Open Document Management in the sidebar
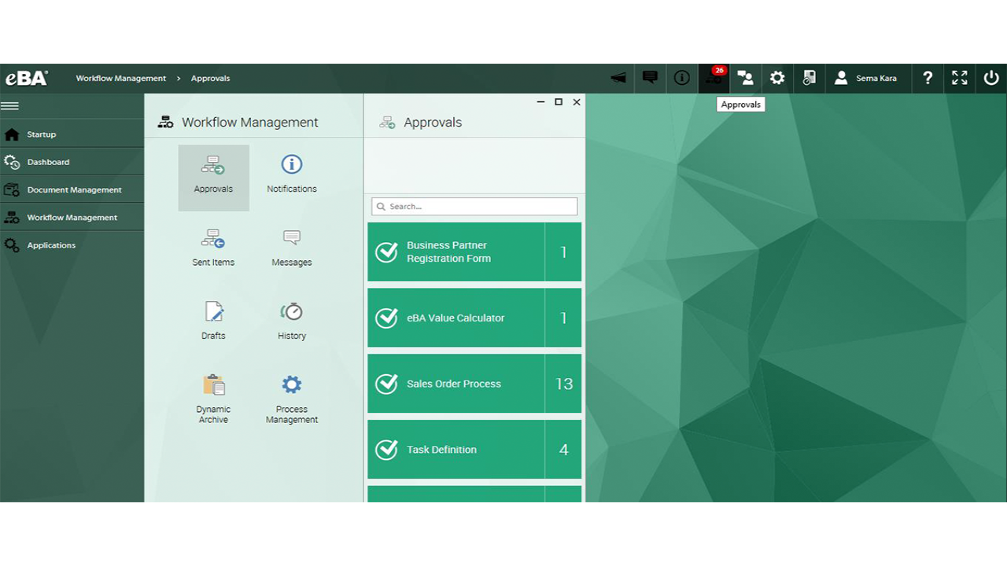The image size is (1007, 566). 72,189
